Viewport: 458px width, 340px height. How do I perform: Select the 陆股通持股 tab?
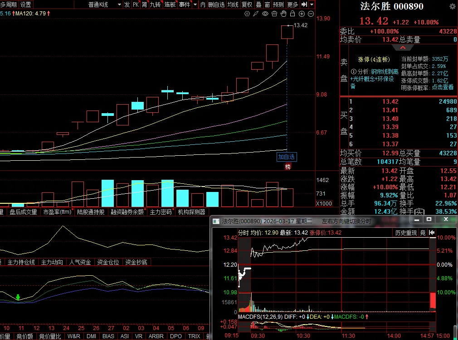pos(91,212)
